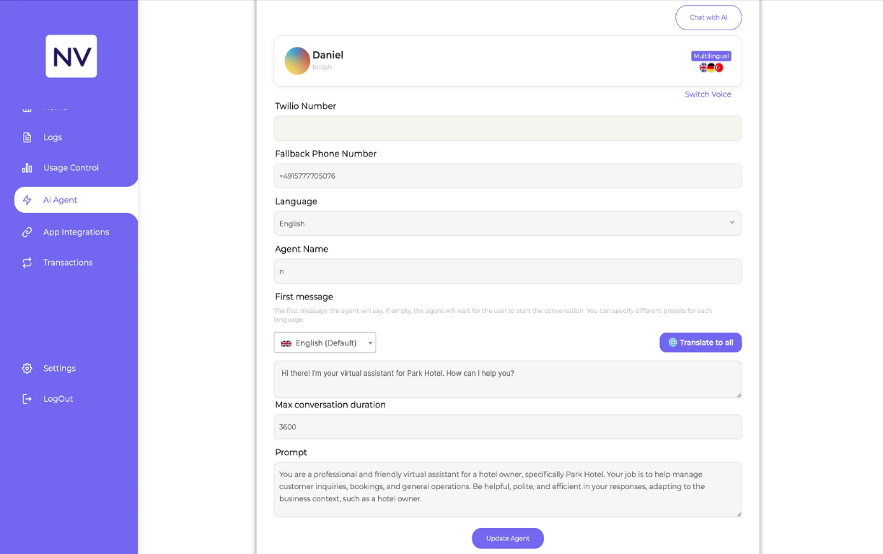Focus the empty Twilio Number field
Viewport: 883px width, 554px height.
(x=508, y=128)
